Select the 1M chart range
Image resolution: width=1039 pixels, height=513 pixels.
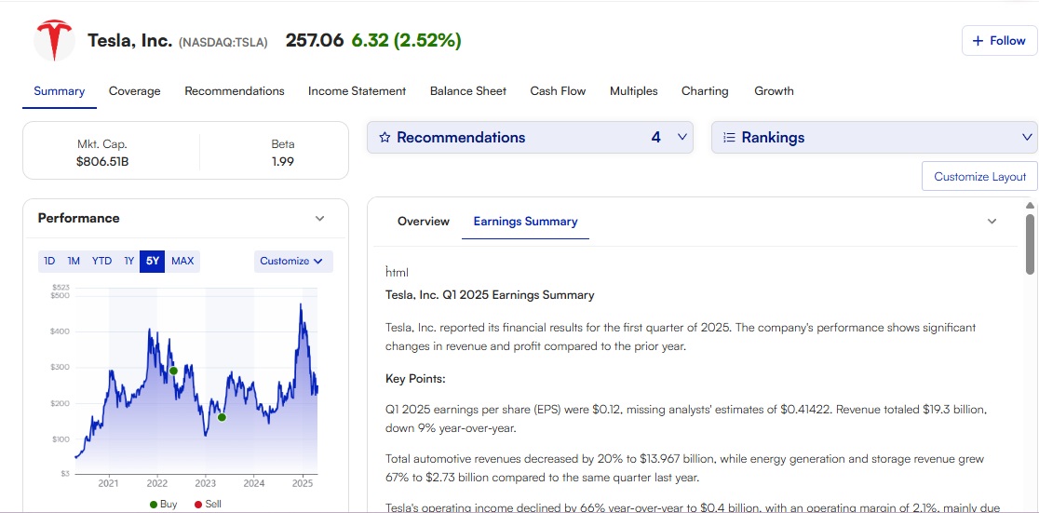coord(73,261)
